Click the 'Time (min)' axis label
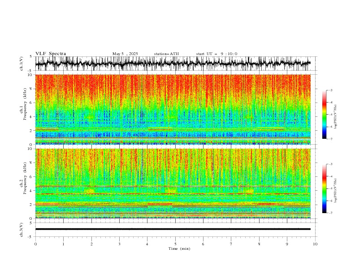The width and height of the screenshot is (355, 274). 179,248
